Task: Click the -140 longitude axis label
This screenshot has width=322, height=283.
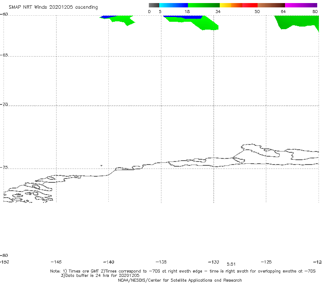Action: coord(109,262)
